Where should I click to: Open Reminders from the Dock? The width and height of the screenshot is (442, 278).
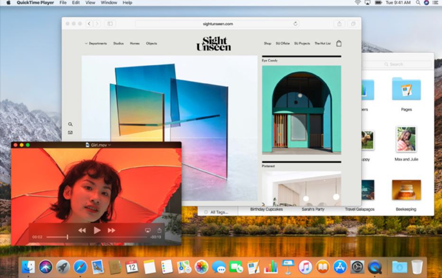(x=166, y=267)
